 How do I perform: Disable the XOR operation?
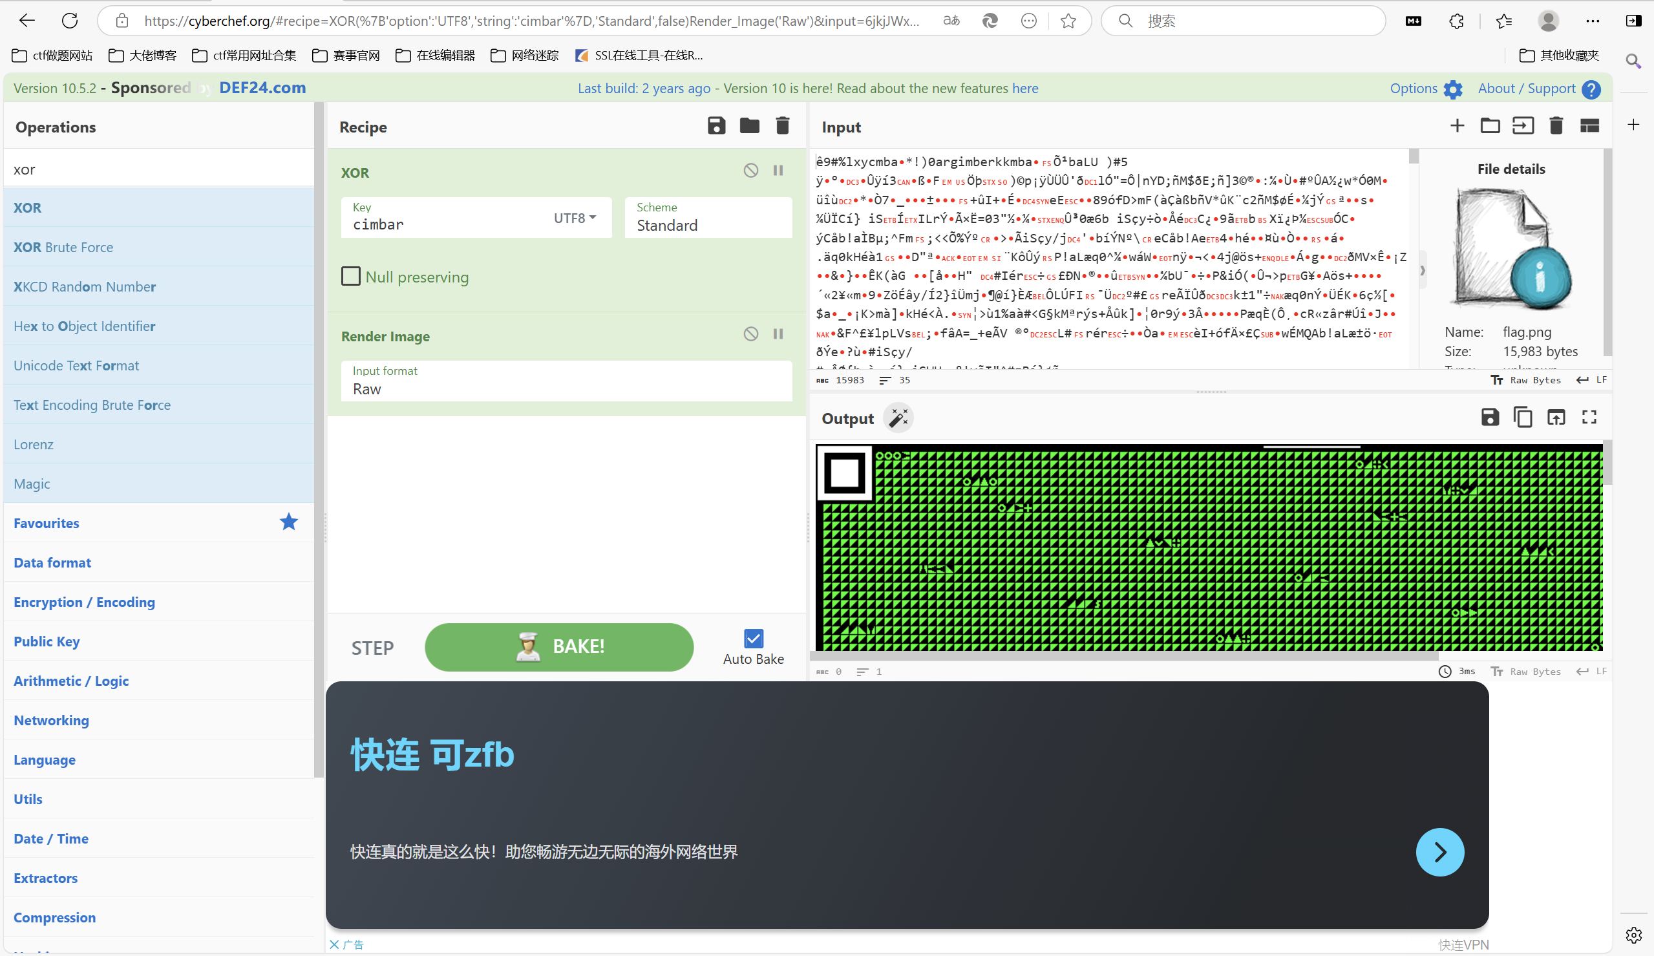(x=751, y=171)
